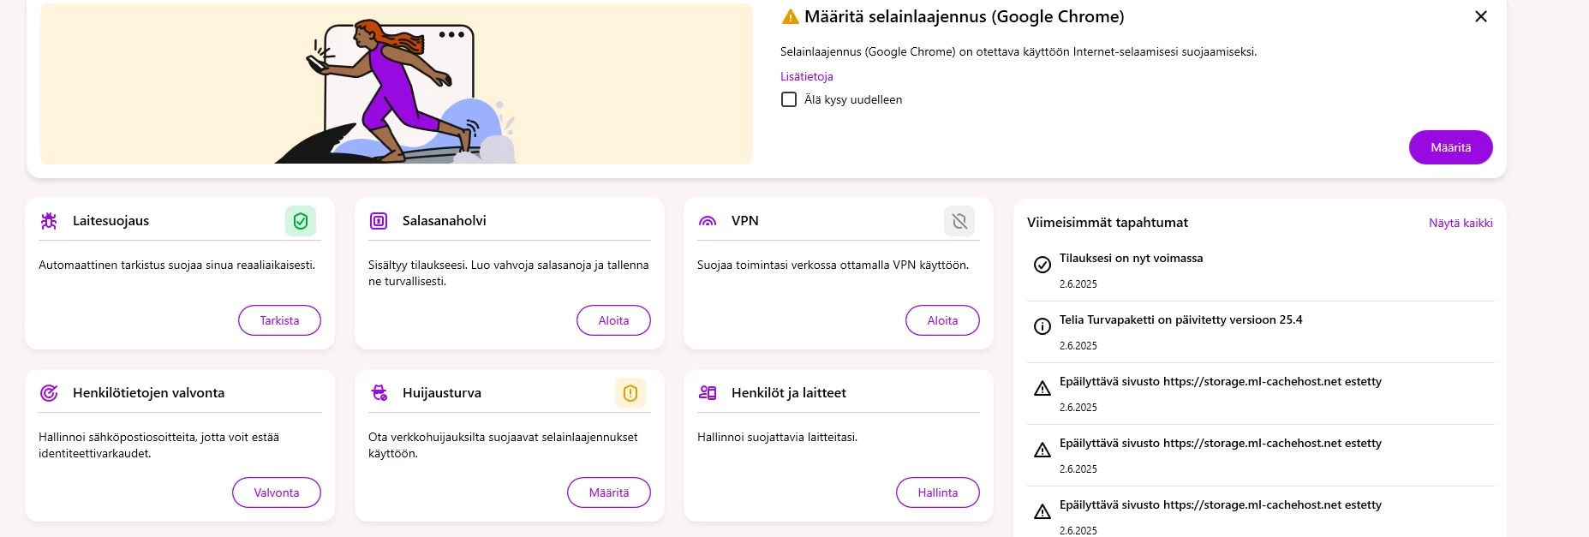Click Näytä kaikki to view all events
This screenshot has height=537, width=1589.
[1461, 223]
